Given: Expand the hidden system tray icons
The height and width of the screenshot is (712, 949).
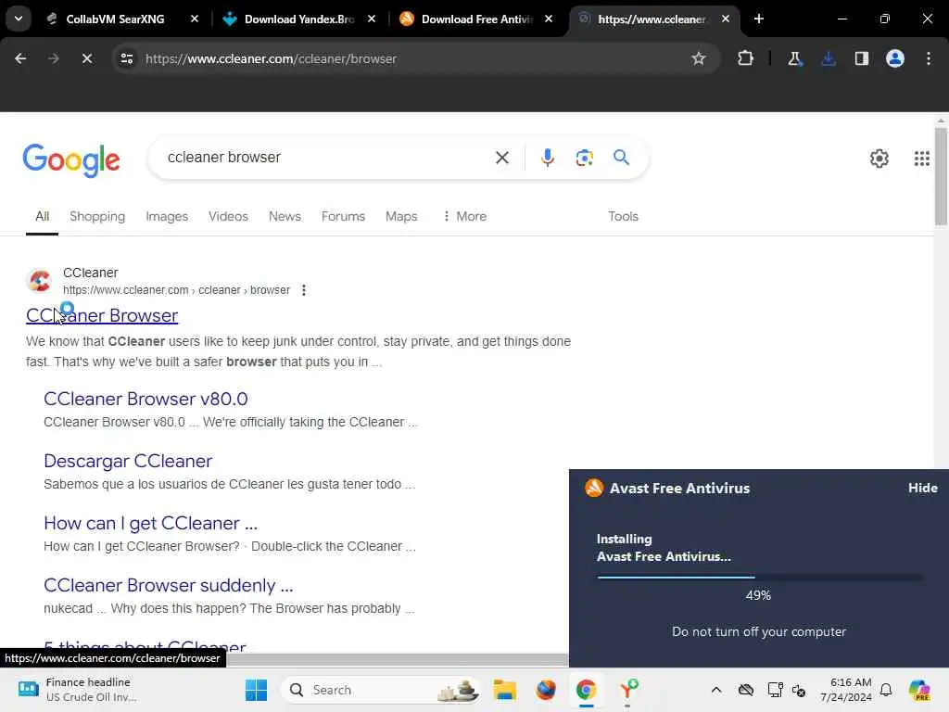Looking at the screenshot, I should click(716, 690).
